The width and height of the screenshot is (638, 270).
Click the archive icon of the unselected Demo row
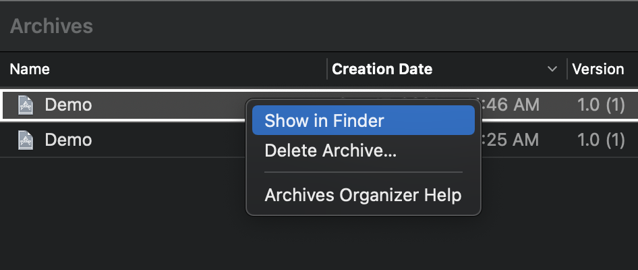pos(26,140)
